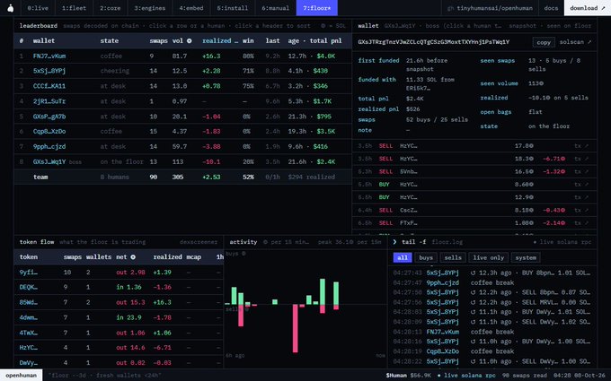Screen dimensions: 611x381
Task: Switch to the 6:manual tab
Action: pyautogui.click(x=275, y=8)
